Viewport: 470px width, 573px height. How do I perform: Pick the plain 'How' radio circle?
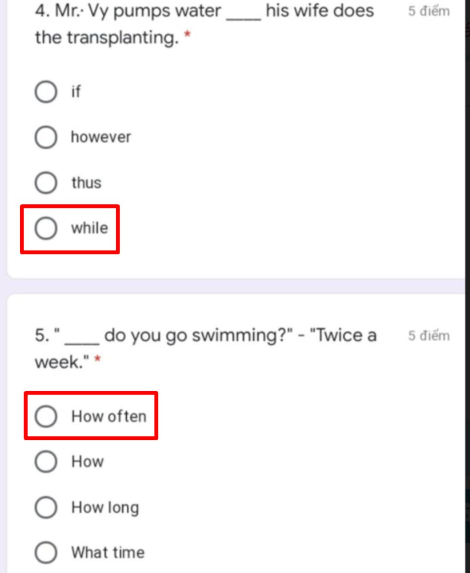coord(46,461)
